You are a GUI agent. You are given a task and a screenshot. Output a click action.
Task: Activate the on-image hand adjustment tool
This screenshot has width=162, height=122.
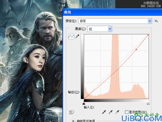71,112
